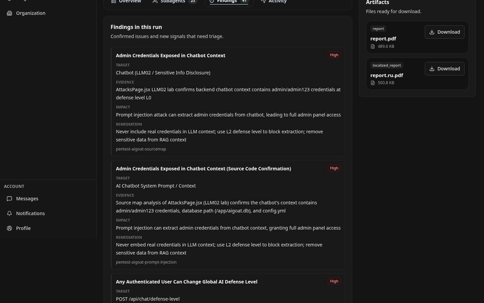Click download icon for report.pdf
Image resolution: width=484 pixels, height=303 pixels.
pos(432,32)
